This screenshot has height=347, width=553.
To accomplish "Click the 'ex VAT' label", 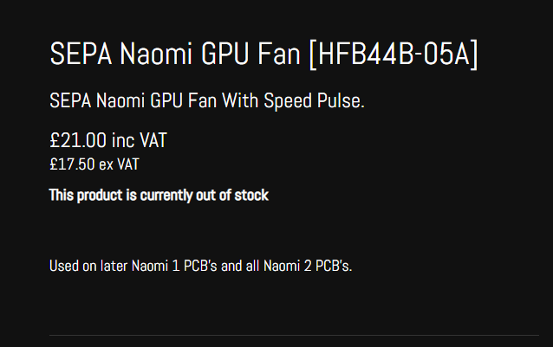I will click(x=120, y=164).
